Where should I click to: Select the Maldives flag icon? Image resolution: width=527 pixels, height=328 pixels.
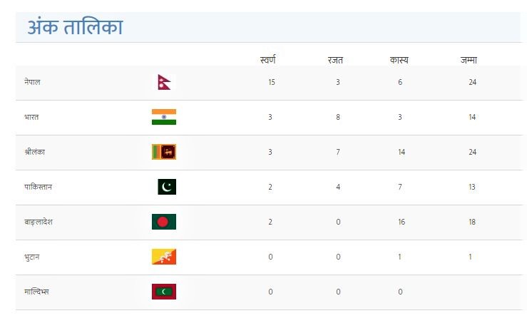click(x=164, y=292)
